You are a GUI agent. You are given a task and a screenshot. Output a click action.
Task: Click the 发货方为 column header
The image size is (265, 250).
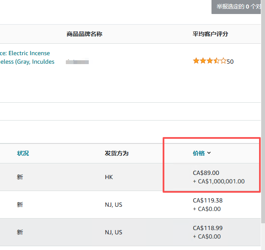[117, 153]
